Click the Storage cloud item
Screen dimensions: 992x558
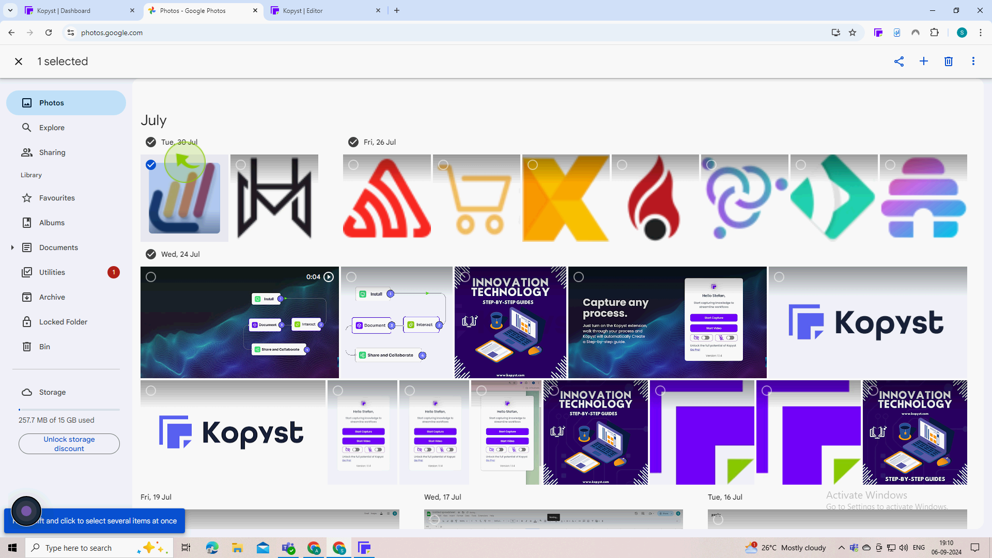pyautogui.click(x=66, y=392)
